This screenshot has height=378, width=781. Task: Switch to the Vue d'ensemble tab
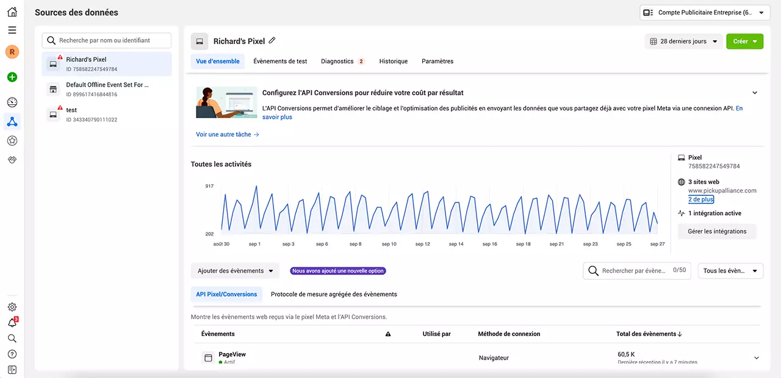point(218,61)
